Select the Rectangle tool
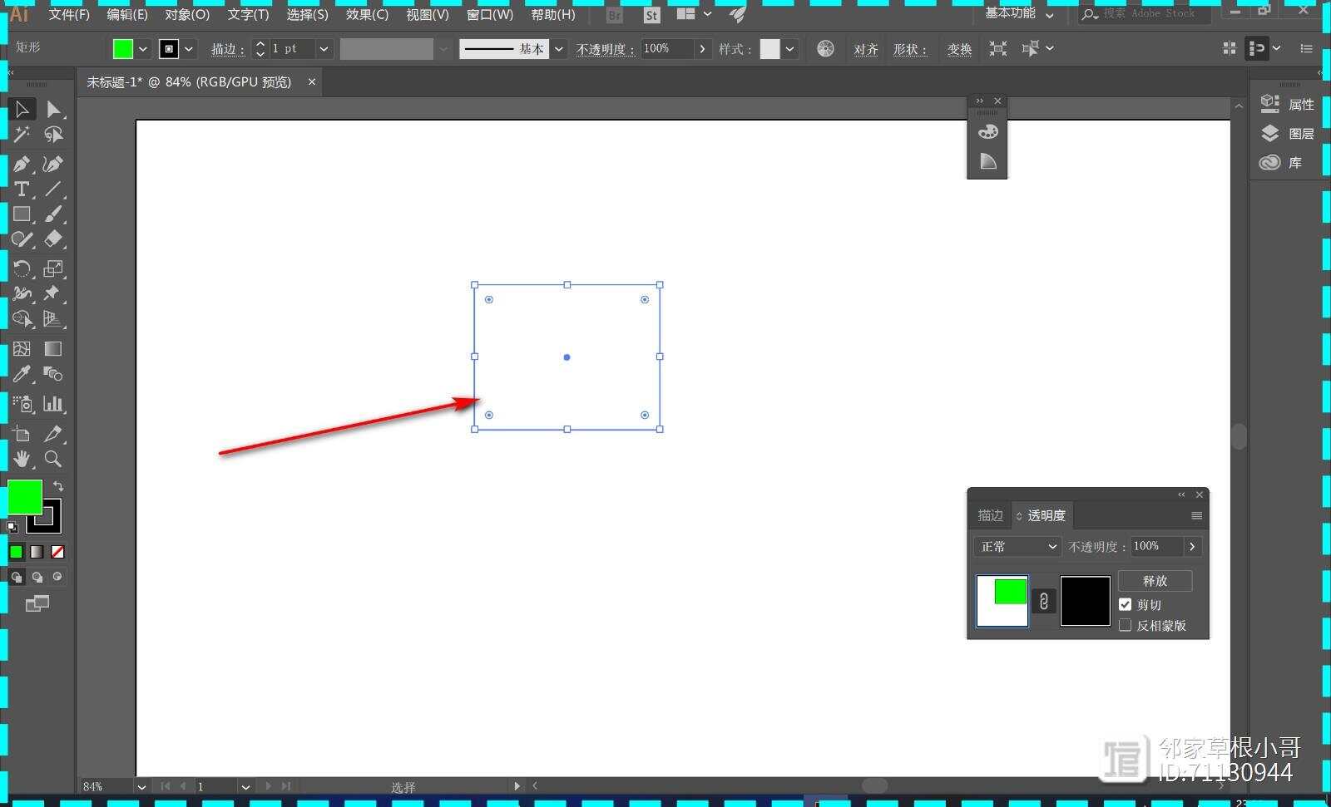 tap(22, 214)
